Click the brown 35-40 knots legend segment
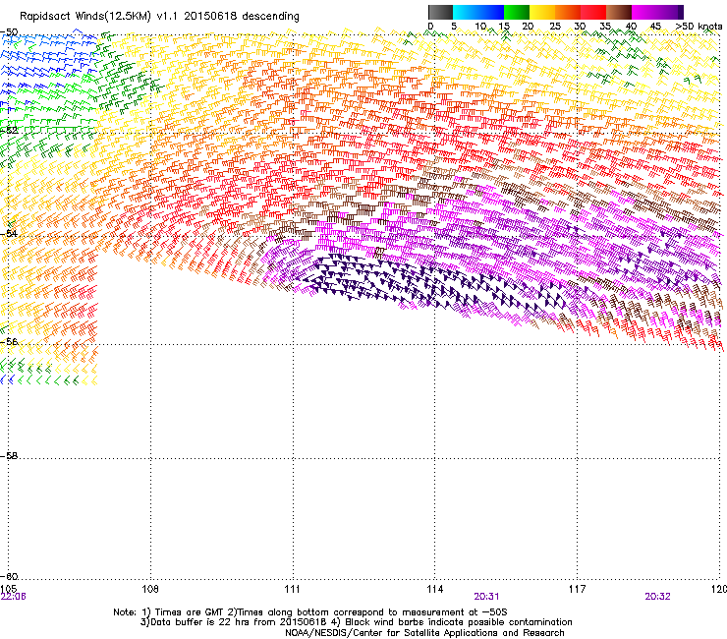727x639 pixels. 619,12
